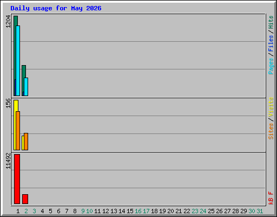277x217 pixels.
Task: Select the 1204 hits axis value
Action: point(8,22)
